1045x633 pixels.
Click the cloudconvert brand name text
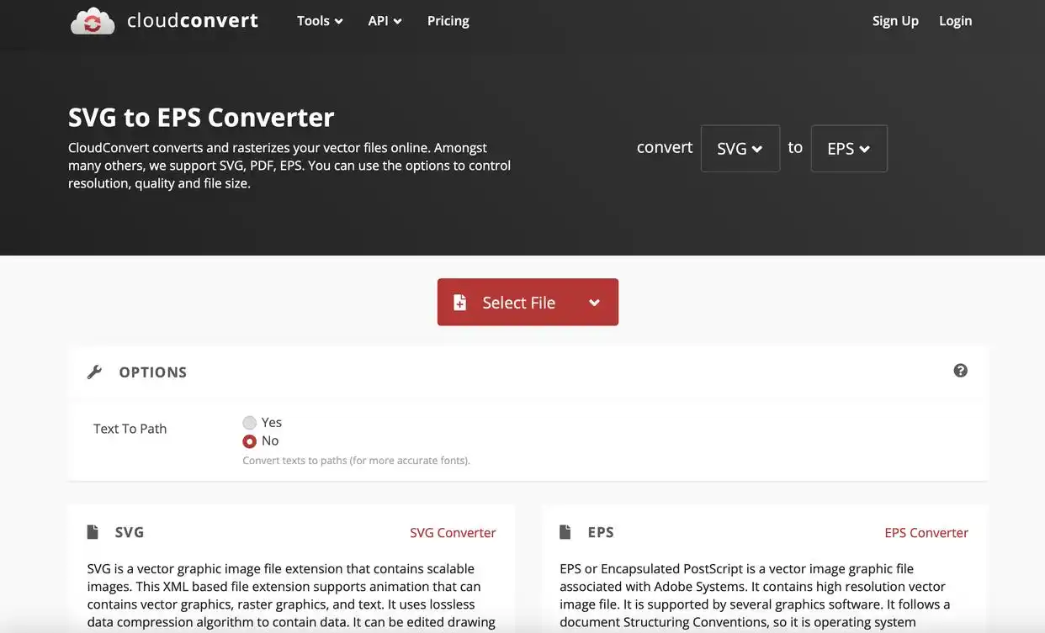[x=193, y=21]
